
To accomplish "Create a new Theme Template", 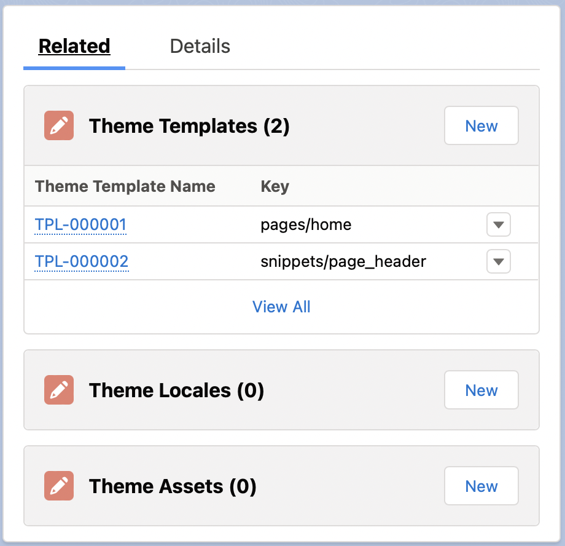I will tap(481, 125).
